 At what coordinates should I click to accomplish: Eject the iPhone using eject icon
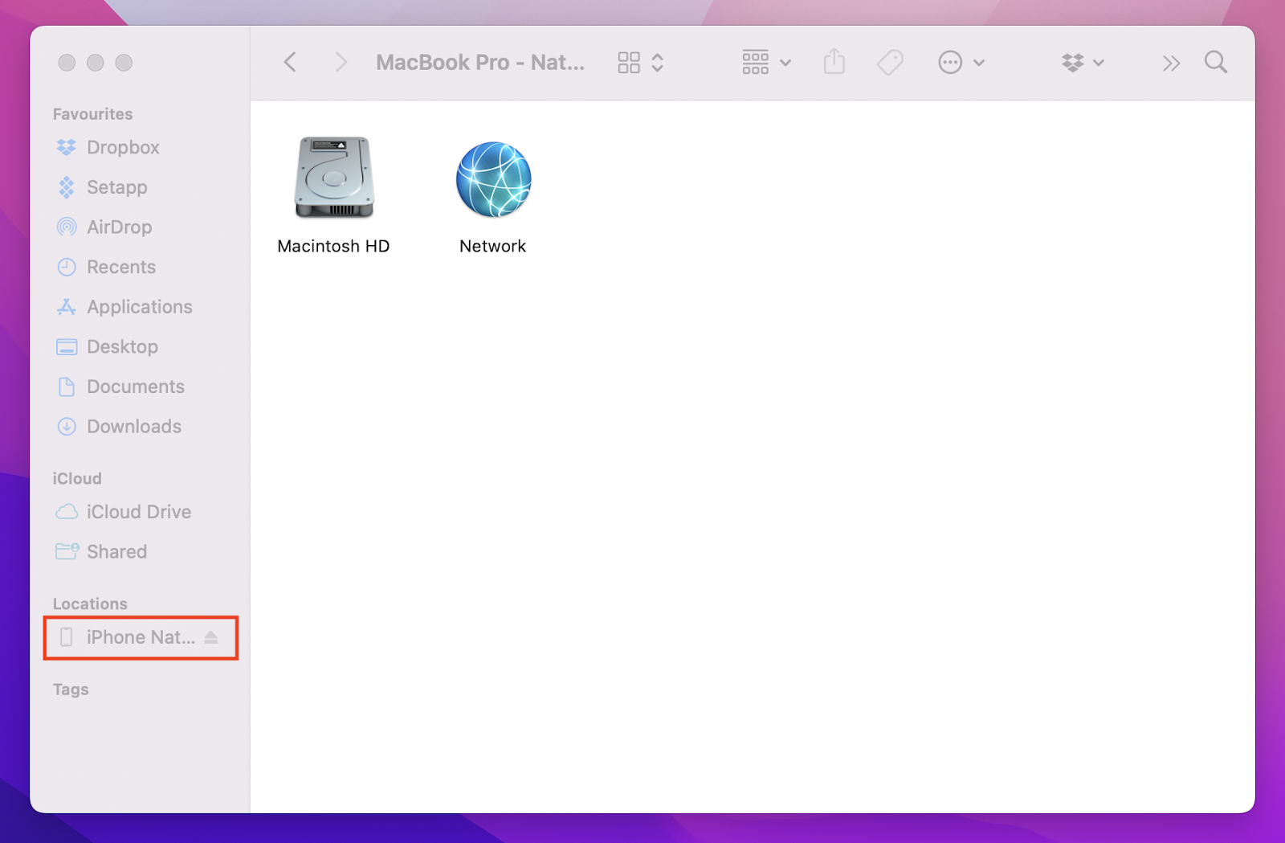coord(211,637)
